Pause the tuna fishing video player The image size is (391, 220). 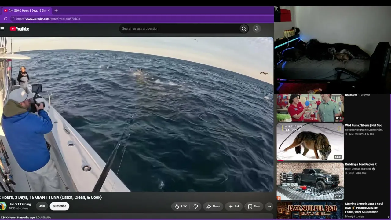pos(137,114)
